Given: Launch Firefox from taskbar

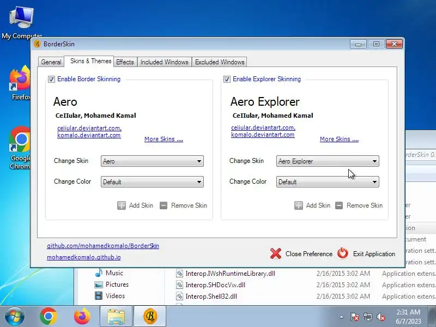Looking at the screenshot, I should click(x=82, y=316).
